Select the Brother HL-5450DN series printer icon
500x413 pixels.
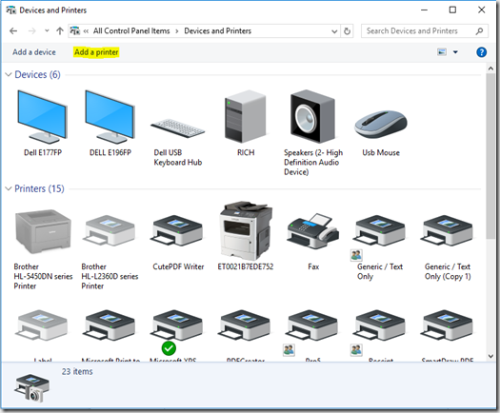pyautogui.click(x=43, y=231)
